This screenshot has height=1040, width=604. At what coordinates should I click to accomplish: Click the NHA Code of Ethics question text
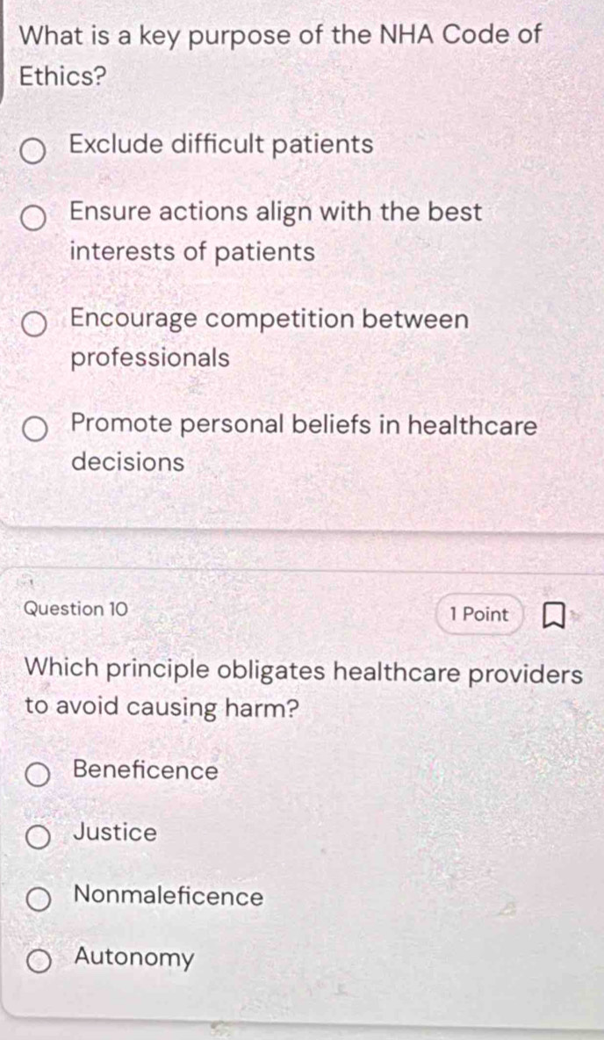click(282, 54)
